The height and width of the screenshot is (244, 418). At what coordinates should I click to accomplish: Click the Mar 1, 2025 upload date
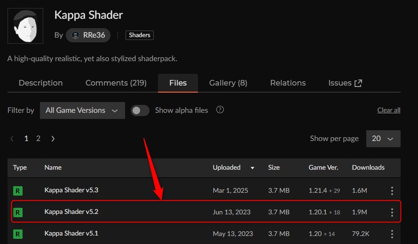tap(230, 190)
